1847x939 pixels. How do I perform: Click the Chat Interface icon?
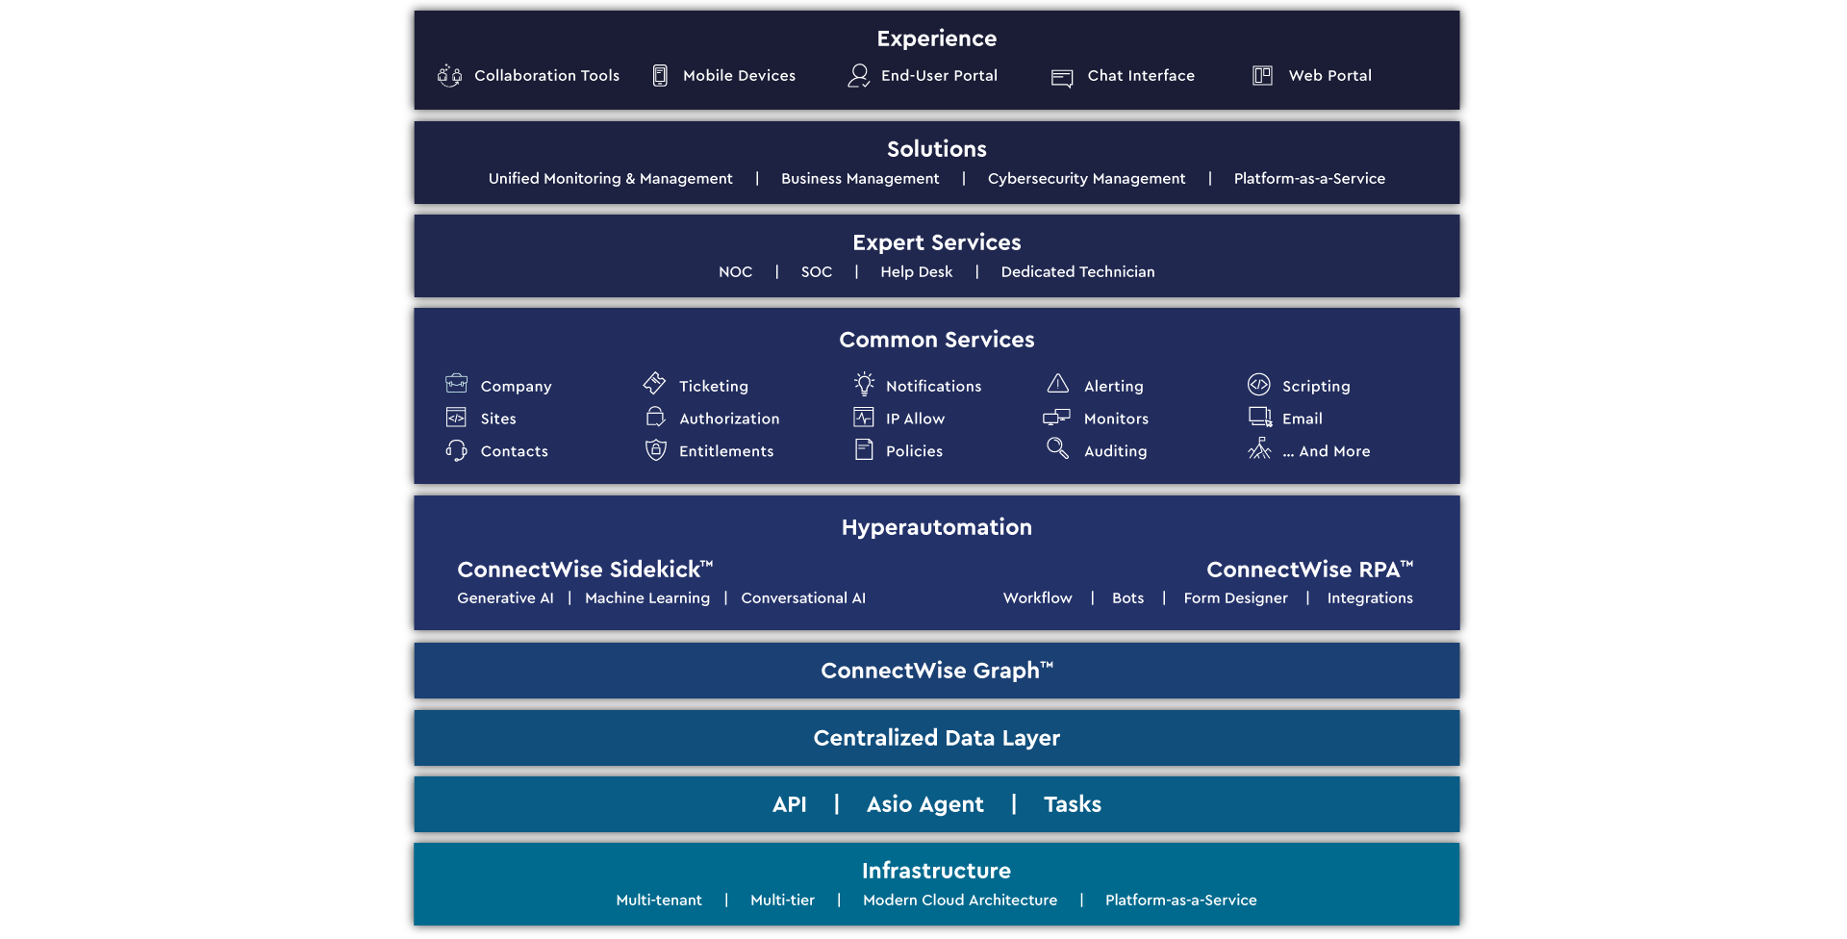coord(1062,78)
